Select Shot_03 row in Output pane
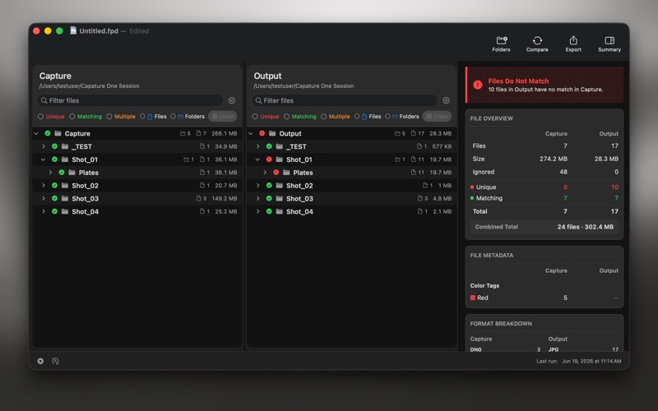658x411 pixels. click(x=352, y=198)
